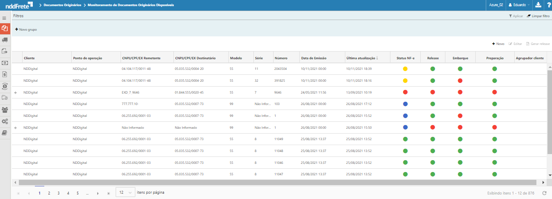Click the sidebar exit arrow document icon
The width and height of the screenshot is (552, 199).
[5, 51]
